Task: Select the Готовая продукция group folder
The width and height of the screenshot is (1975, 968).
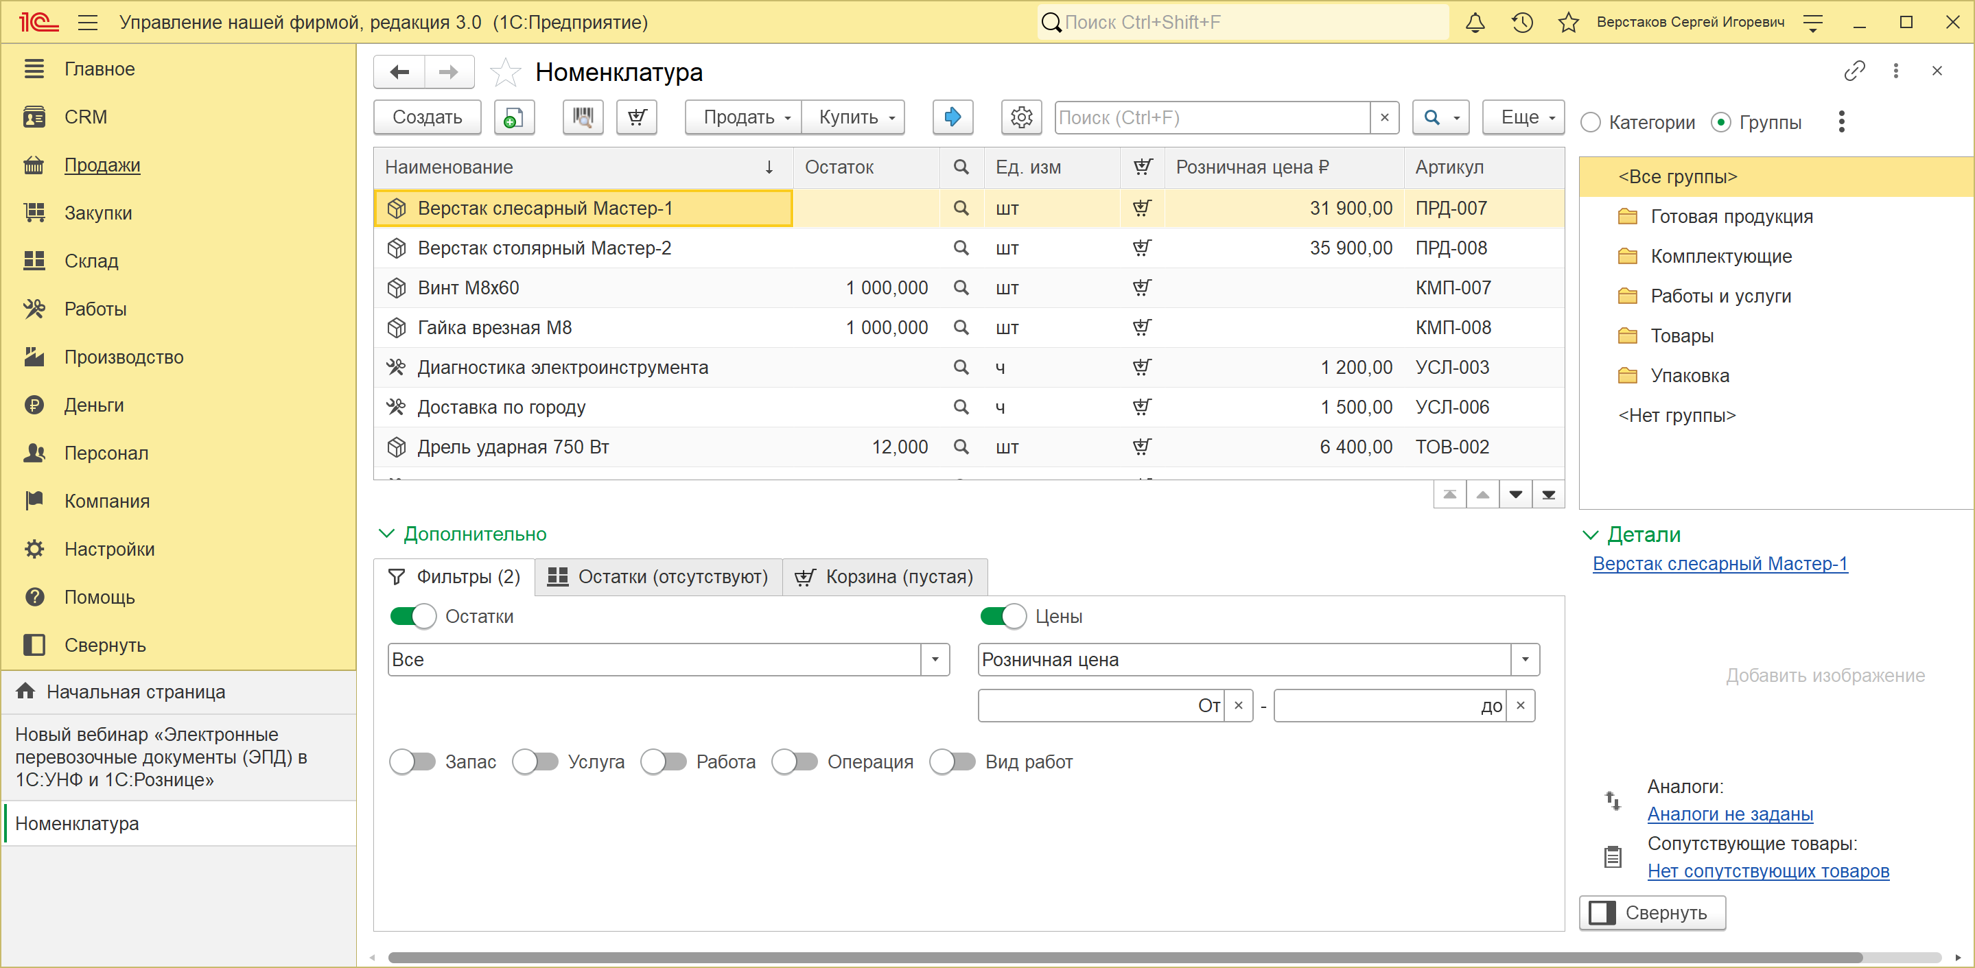Action: 1731,217
